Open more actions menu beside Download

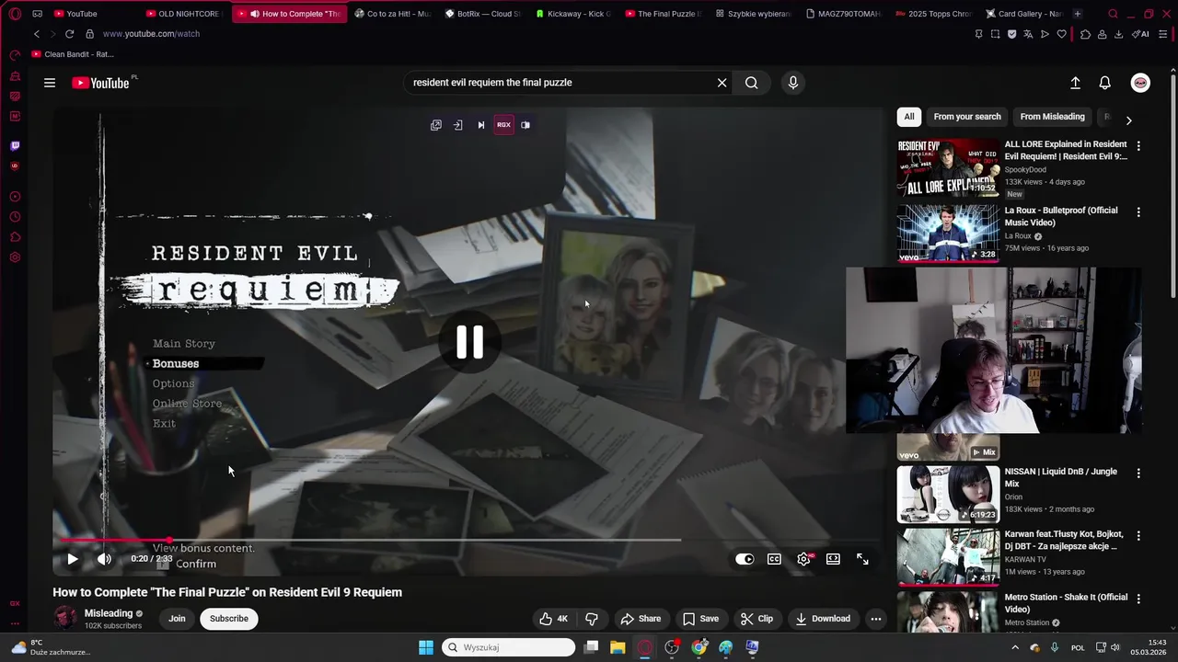(876, 619)
